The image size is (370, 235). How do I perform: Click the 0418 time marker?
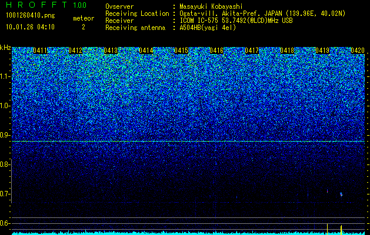(x=287, y=51)
